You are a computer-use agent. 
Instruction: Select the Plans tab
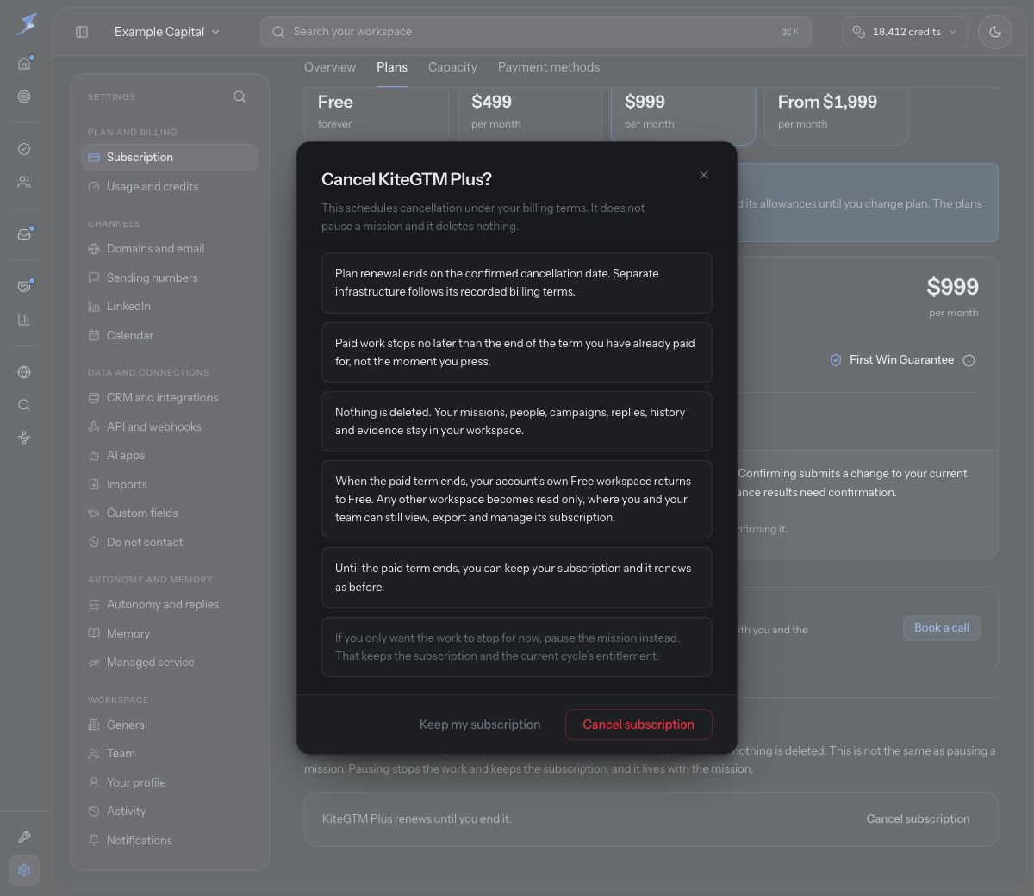click(x=392, y=67)
